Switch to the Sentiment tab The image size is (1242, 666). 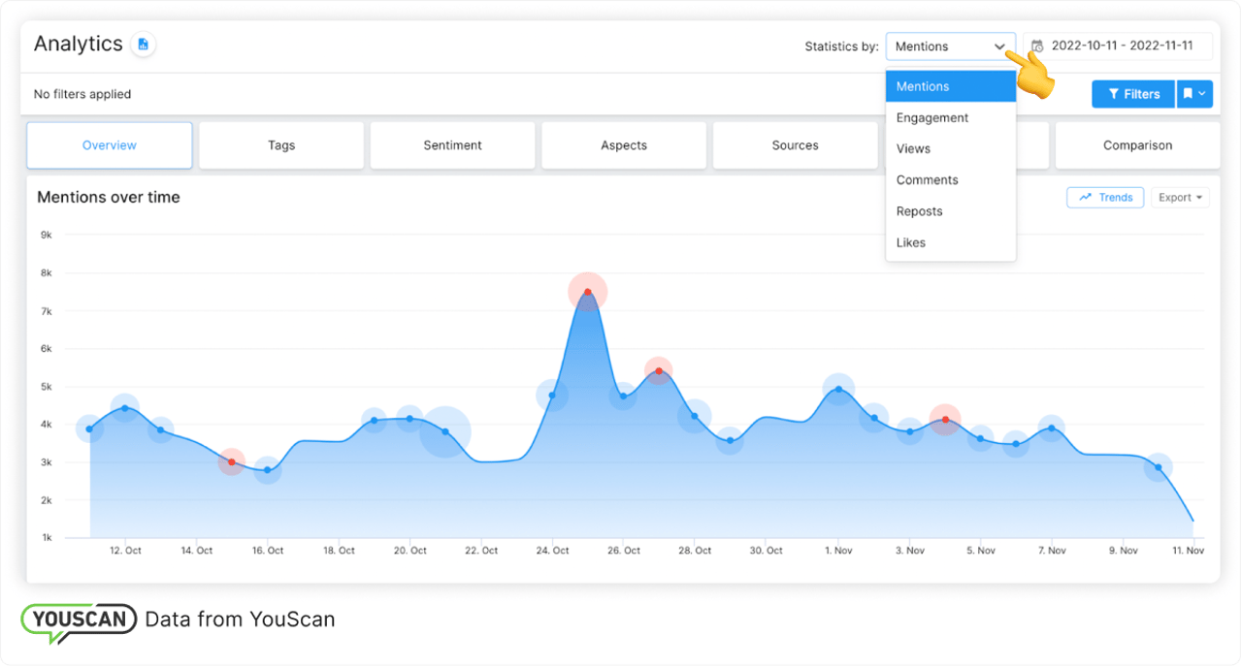point(452,144)
